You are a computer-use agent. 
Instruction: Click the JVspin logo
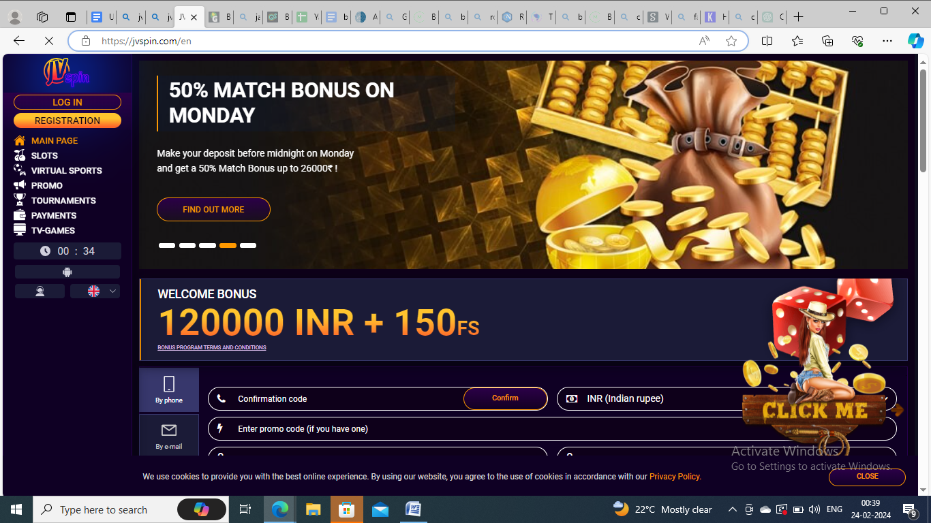point(66,73)
